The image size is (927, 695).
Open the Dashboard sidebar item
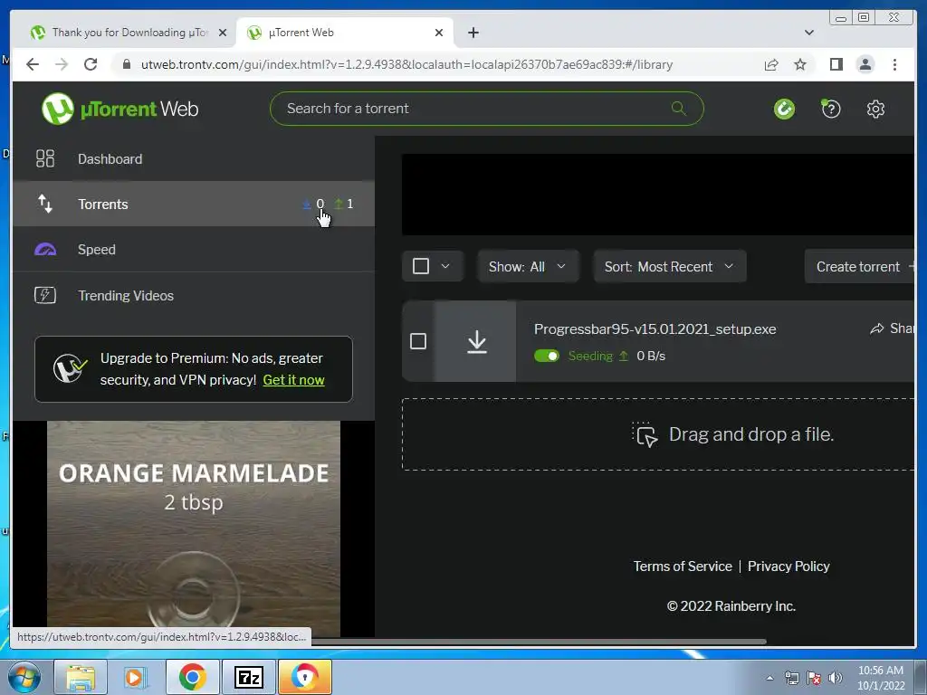coord(194,158)
